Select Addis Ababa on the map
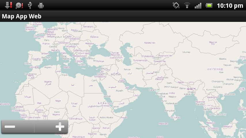Screen dimensions: 246x138 (106, 117)
